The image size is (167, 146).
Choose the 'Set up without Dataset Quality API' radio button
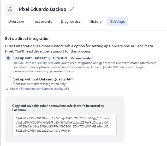point(8,79)
